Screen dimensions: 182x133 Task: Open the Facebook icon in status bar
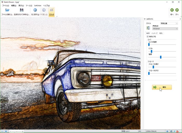[171, 131]
